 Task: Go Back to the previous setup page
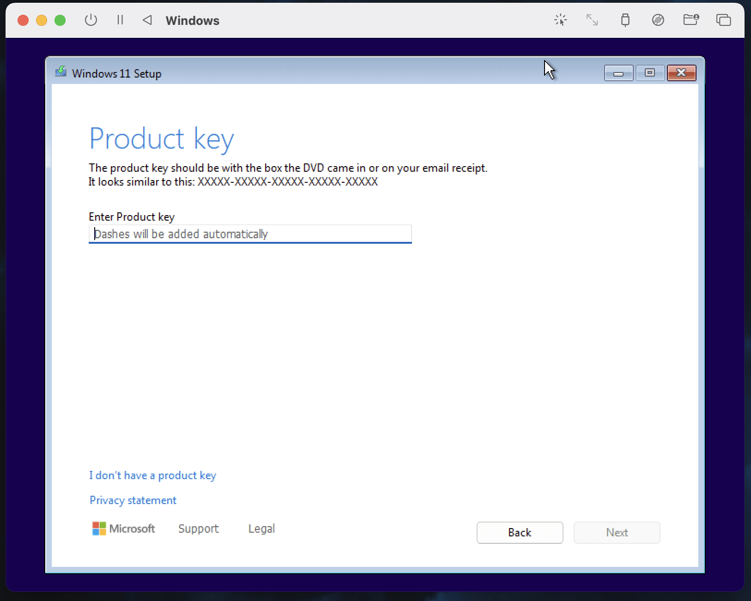520,533
